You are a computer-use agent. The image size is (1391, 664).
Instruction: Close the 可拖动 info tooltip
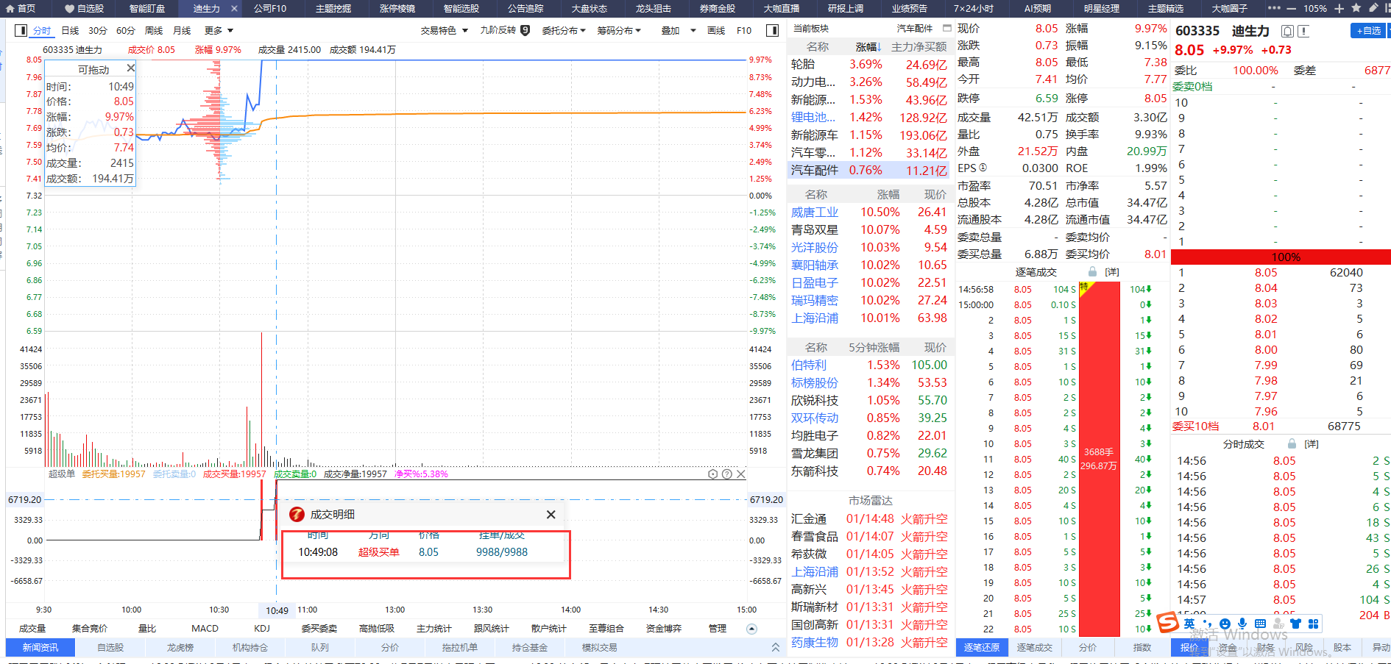point(130,68)
